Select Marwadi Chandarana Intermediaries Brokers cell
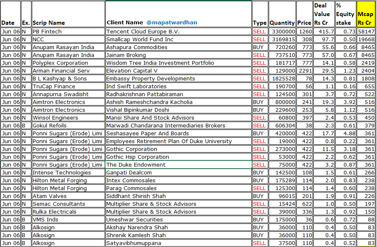Screen dimensions: 377x247 (x=179, y=126)
